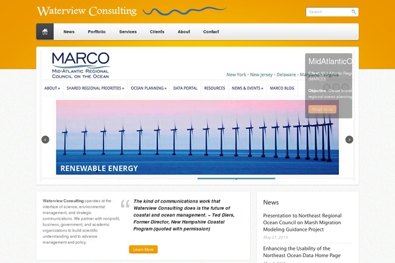395x263 pixels.
Task: Open the Portfolio menu item
Action: click(97, 32)
